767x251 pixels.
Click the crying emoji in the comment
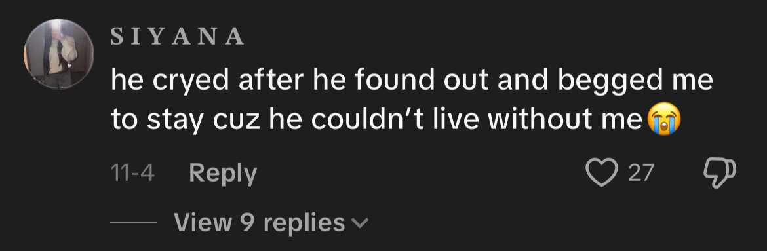[663, 120]
